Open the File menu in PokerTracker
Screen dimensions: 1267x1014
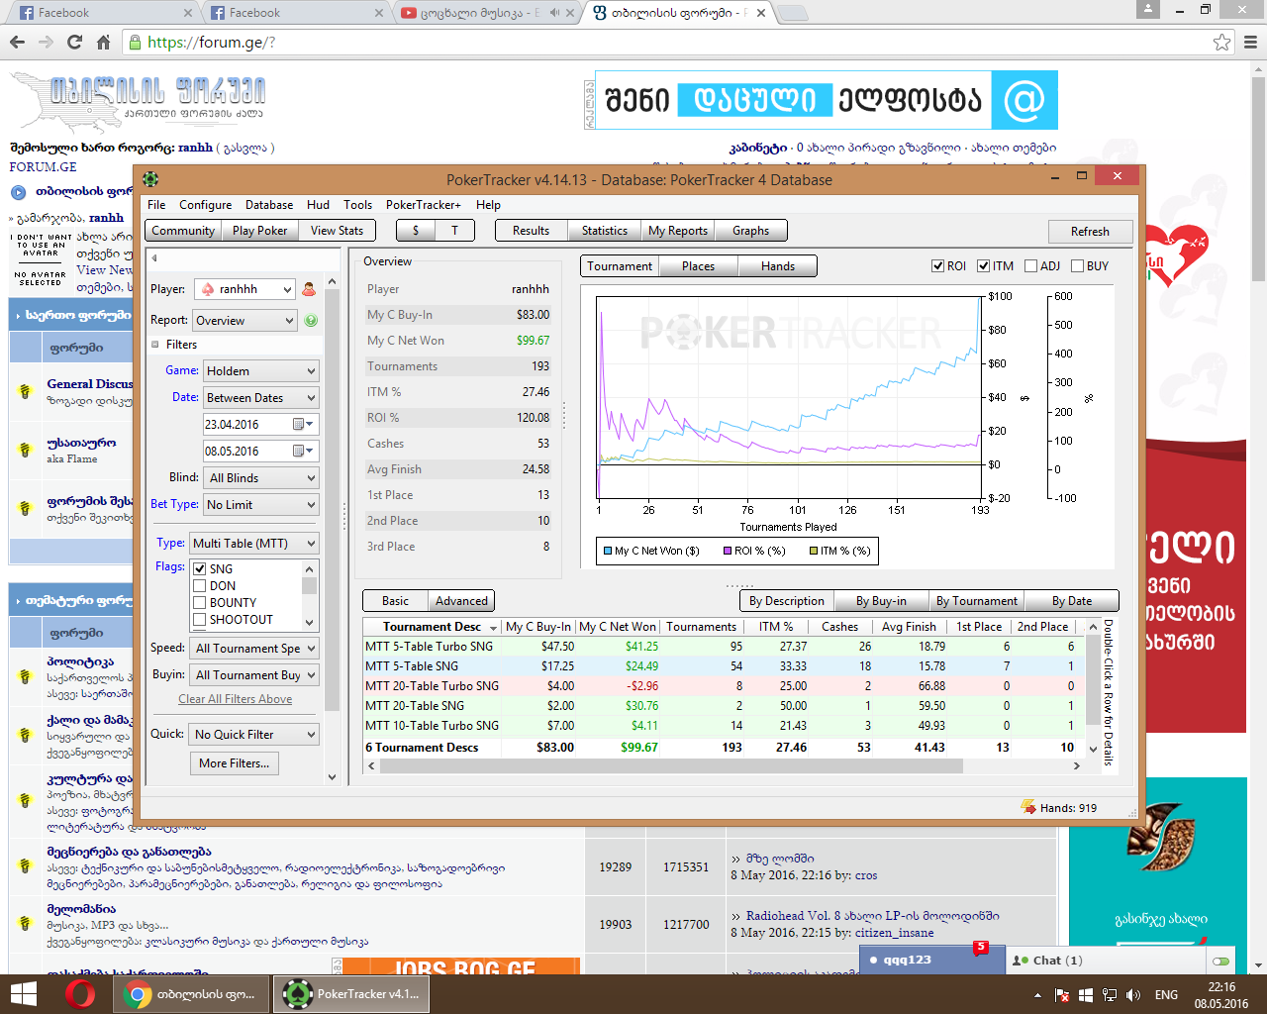[156, 205]
